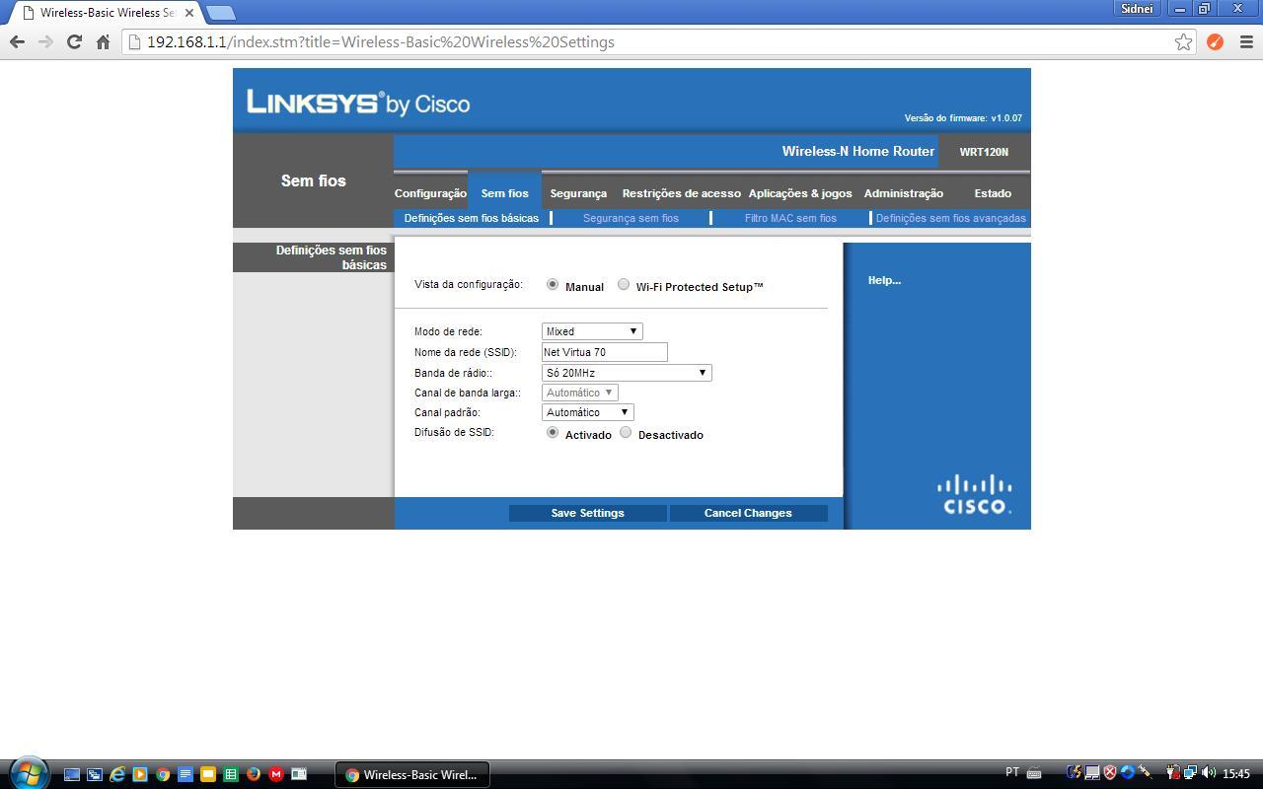Open Definições sem fios avançadas subtab
The image size is (1263, 789).
(x=951, y=218)
